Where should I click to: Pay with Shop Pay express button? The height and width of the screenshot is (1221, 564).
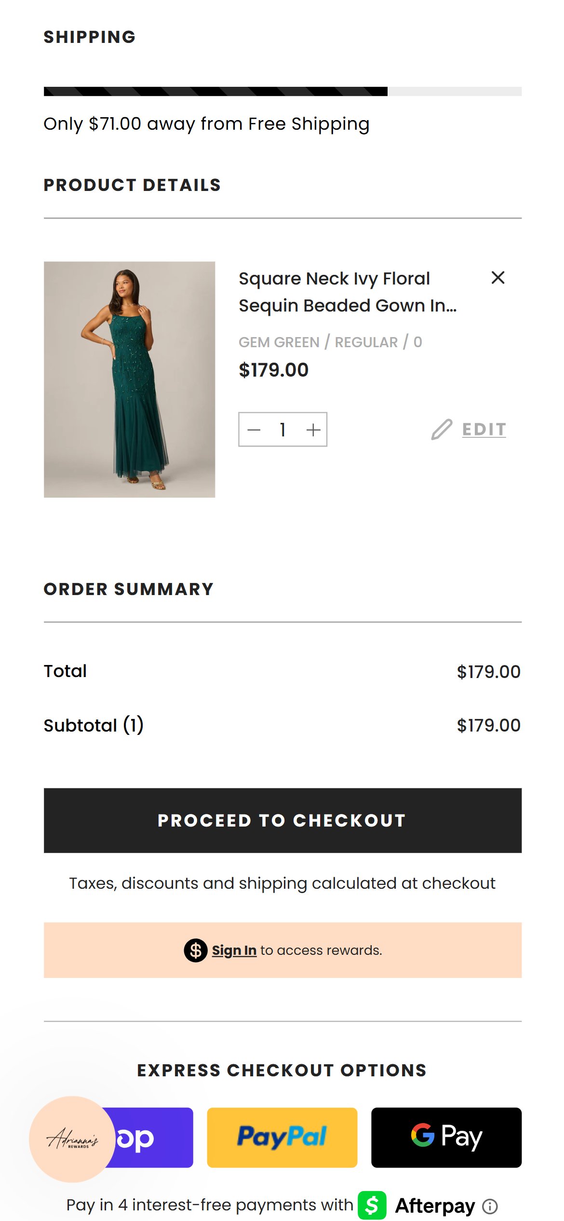click(x=149, y=1137)
